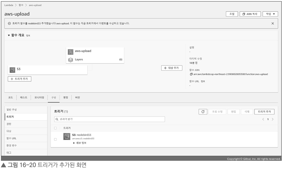Click the S3 bucket icon in the overview diagram
The image size is (282, 171).
click(x=12, y=70)
